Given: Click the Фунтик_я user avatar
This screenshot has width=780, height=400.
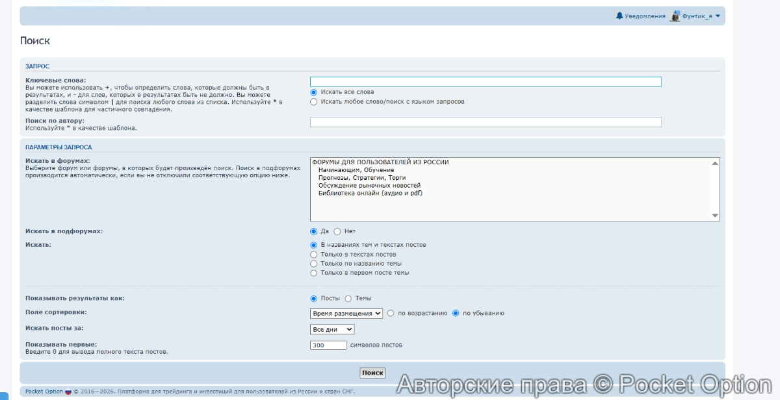Looking at the screenshot, I should 675,16.
